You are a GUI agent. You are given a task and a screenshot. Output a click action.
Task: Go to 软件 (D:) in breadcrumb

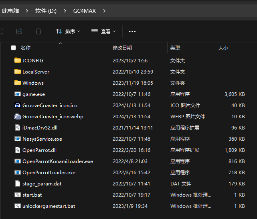pos(46,11)
